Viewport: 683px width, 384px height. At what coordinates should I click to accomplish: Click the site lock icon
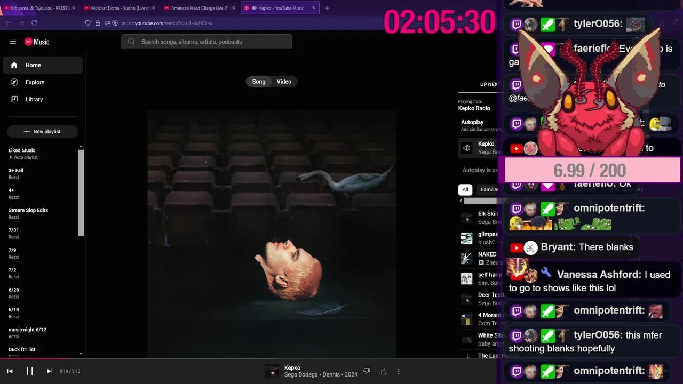[x=98, y=23]
